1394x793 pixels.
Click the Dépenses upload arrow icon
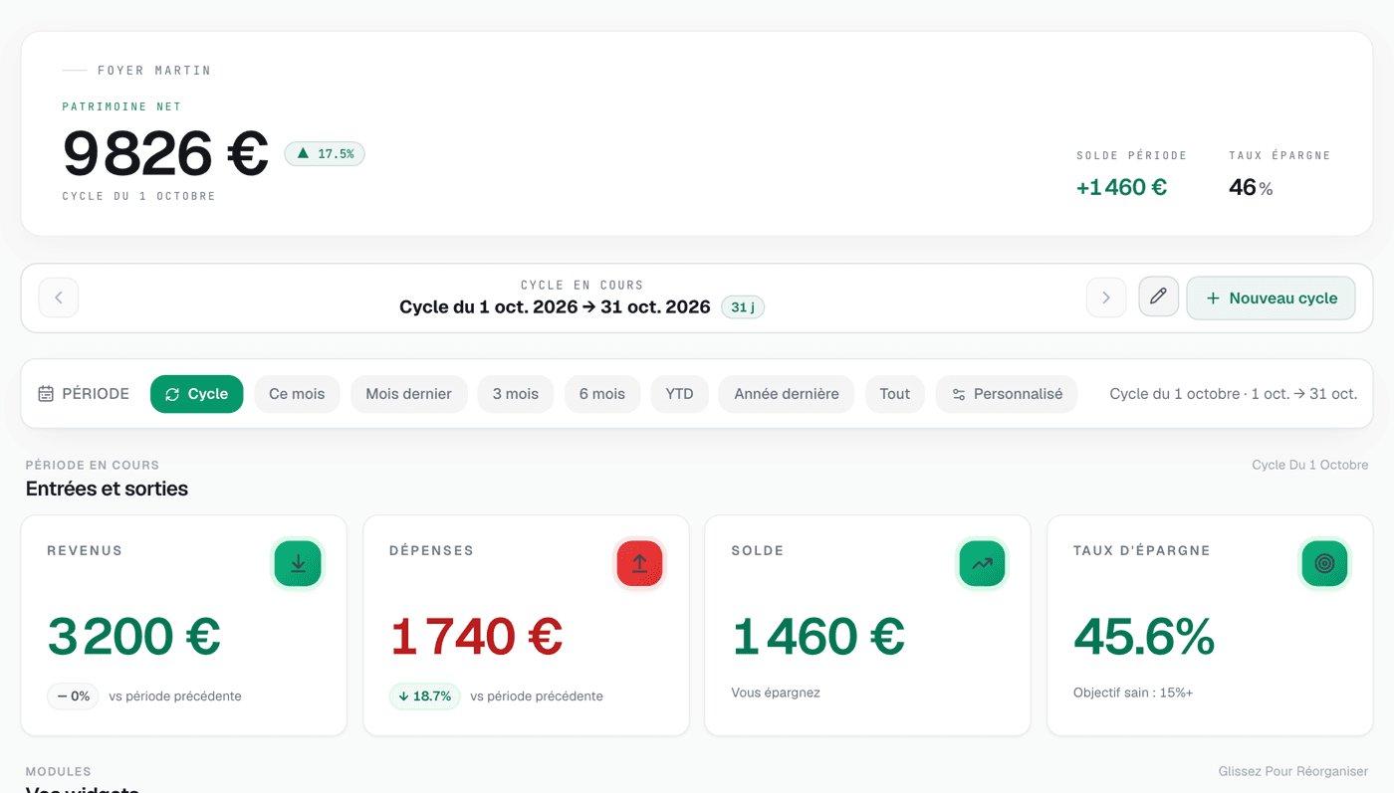(639, 564)
